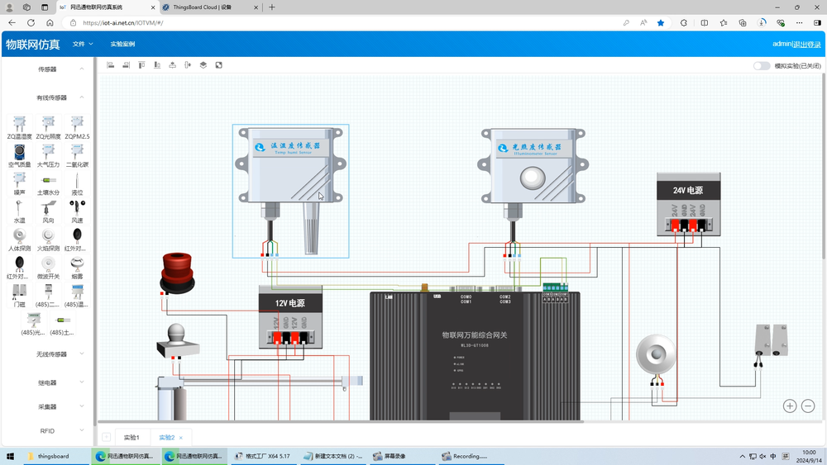
Task: Click the layers icon in the canvas toolbar
Action: coord(203,65)
